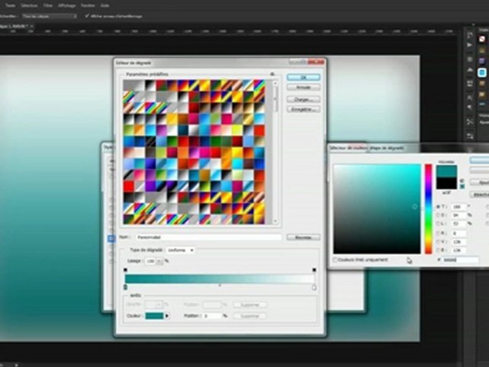
Task: Select the L (brightness) radio button
Action: pyautogui.click(x=438, y=223)
